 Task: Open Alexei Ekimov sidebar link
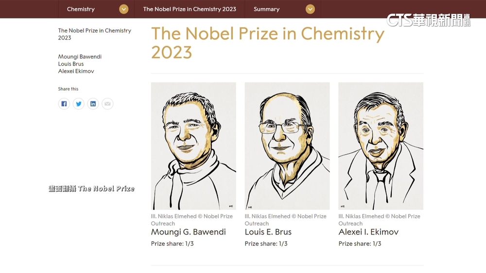pos(76,71)
